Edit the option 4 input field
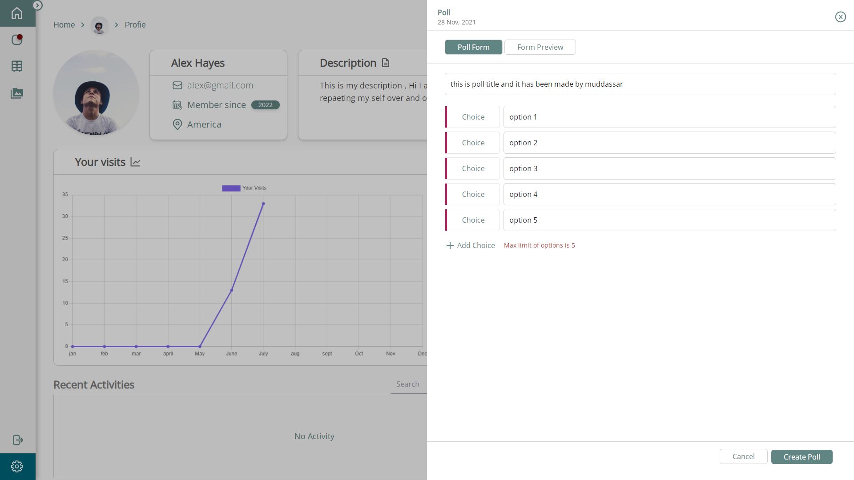The width and height of the screenshot is (854, 480). (x=670, y=194)
